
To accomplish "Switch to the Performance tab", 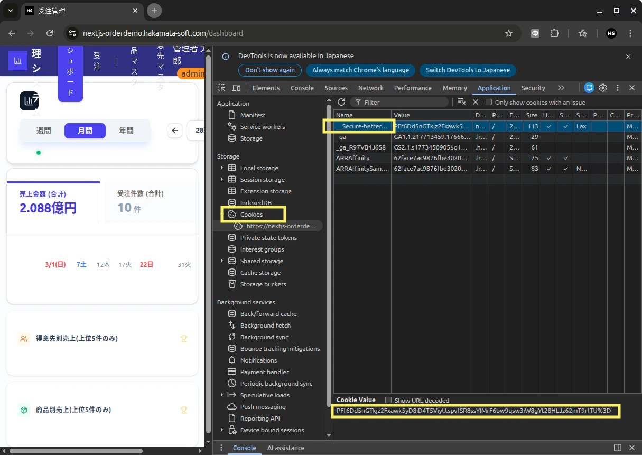I will tap(413, 88).
